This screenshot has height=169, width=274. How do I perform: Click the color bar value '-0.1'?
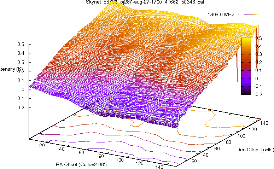[x=258, y=87]
